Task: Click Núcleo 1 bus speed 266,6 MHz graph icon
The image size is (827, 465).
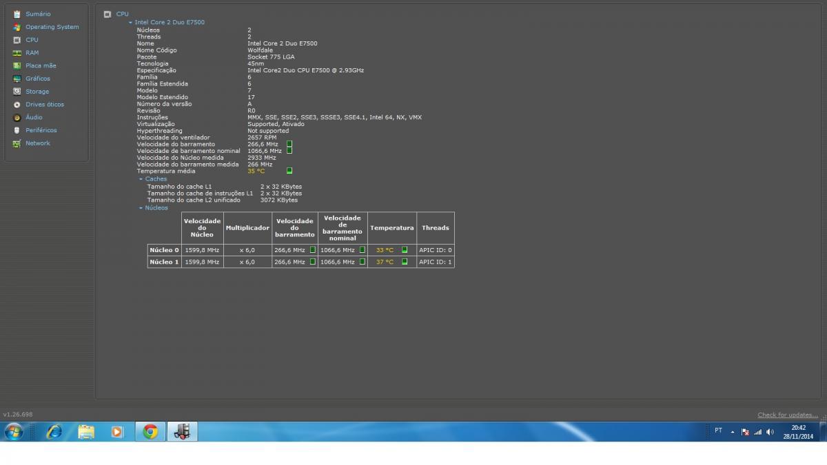Action: coord(312,262)
